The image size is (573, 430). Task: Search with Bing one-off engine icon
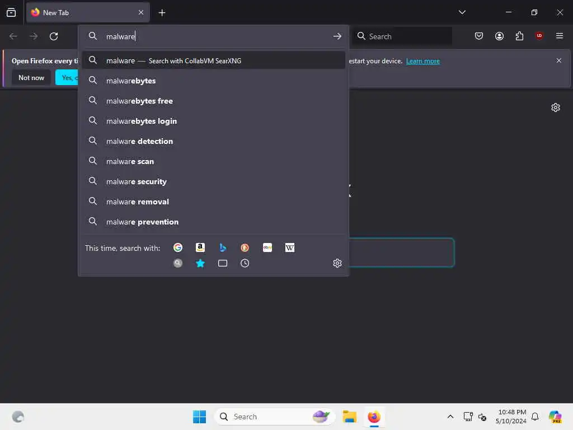223,247
